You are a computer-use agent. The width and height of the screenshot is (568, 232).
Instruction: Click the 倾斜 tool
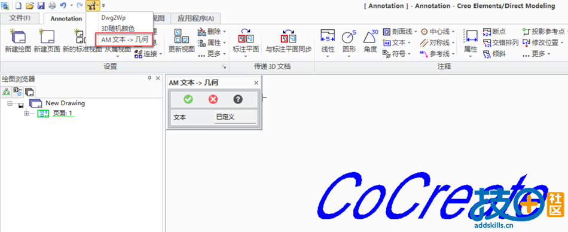click(x=494, y=54)
